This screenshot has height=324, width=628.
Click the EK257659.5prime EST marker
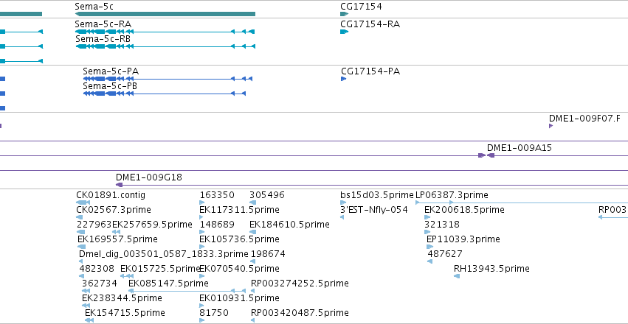[x=116, y=232]
